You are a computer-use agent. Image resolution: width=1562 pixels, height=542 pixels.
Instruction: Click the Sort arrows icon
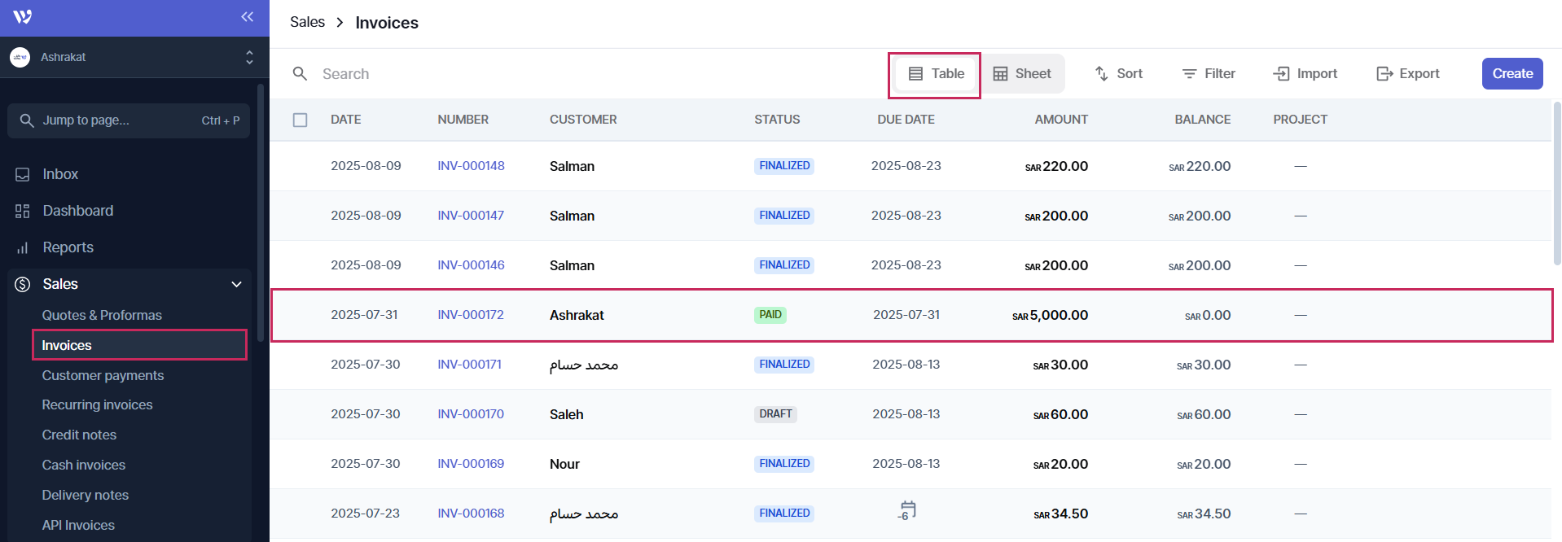coord(1102,74)
